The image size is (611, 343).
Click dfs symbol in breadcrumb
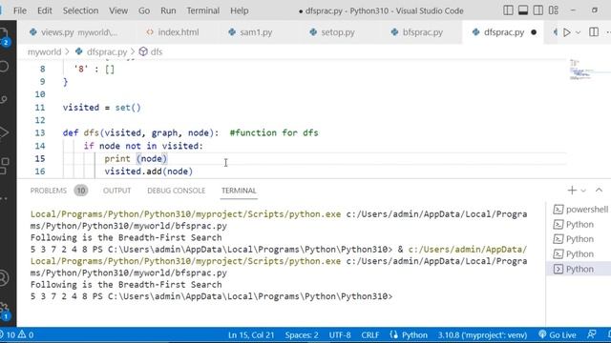pyautogui.click(x=156, y=51)
